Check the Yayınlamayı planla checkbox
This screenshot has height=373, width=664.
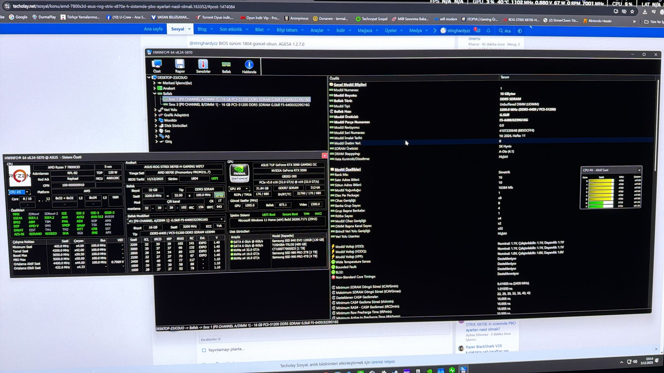(x=204, y=350)
